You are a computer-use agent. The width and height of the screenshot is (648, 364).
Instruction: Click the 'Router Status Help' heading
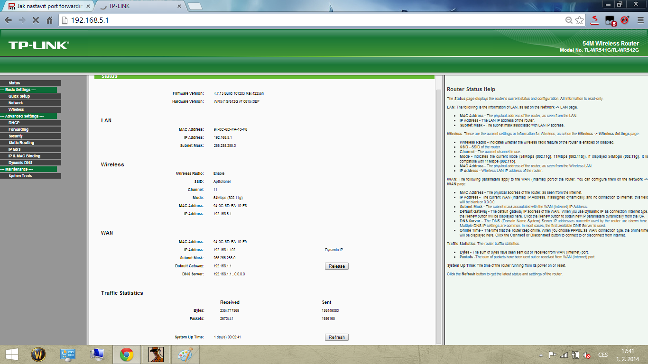click(x=471, y=89)
